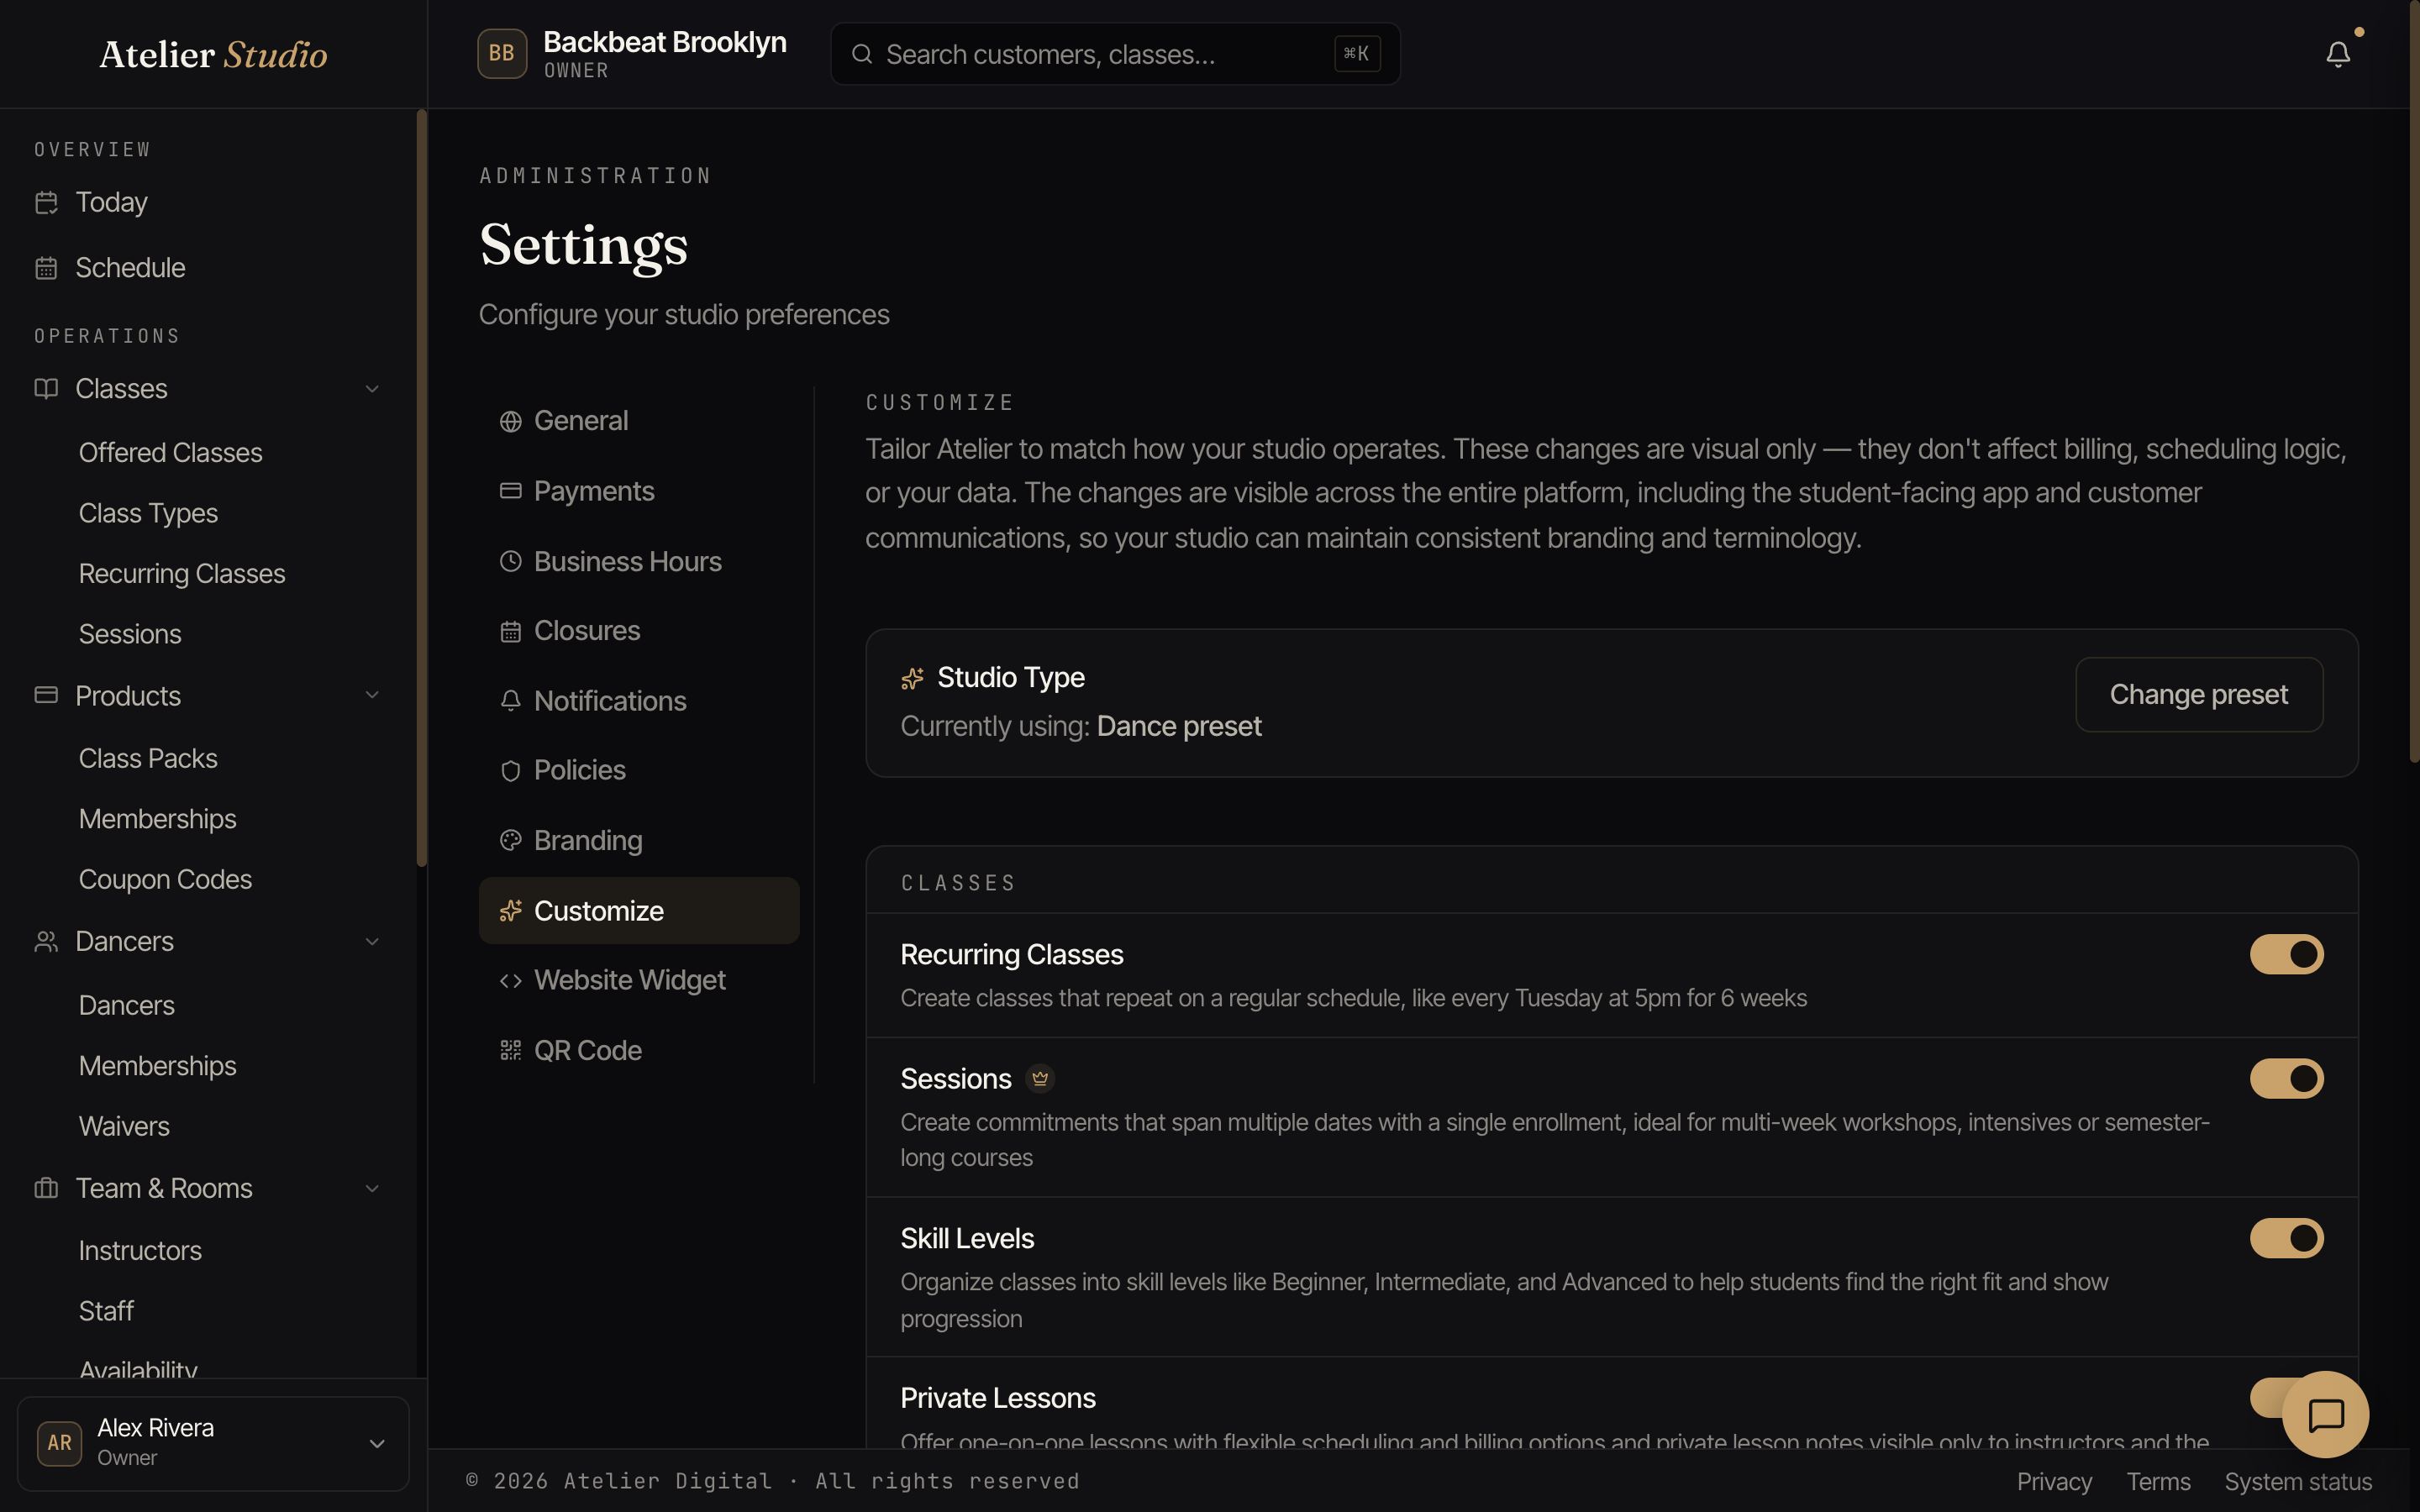Open the Privacy link
2420x1512 pixels.
(2054, 1481)
